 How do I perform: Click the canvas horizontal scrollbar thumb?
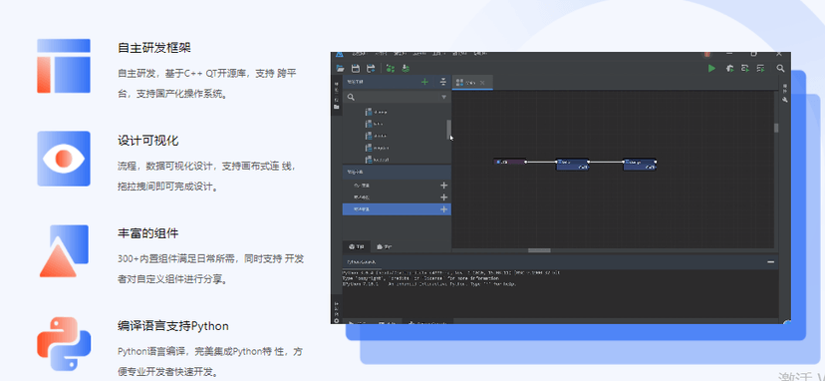539,250
